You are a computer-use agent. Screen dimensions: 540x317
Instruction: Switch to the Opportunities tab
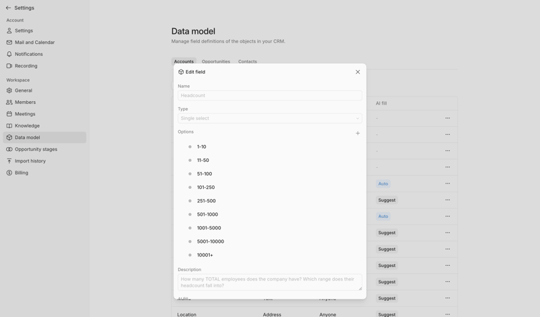(216, 61)
